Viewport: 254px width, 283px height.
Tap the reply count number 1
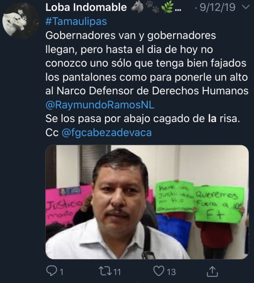pyautogui.click(x=61, y=272)
